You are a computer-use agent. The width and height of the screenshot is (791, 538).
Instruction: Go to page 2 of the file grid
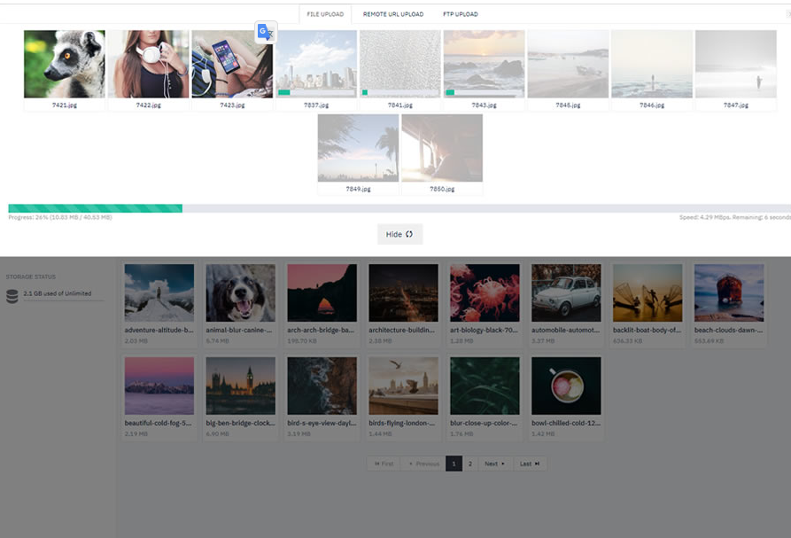click(x=471, y=463)
